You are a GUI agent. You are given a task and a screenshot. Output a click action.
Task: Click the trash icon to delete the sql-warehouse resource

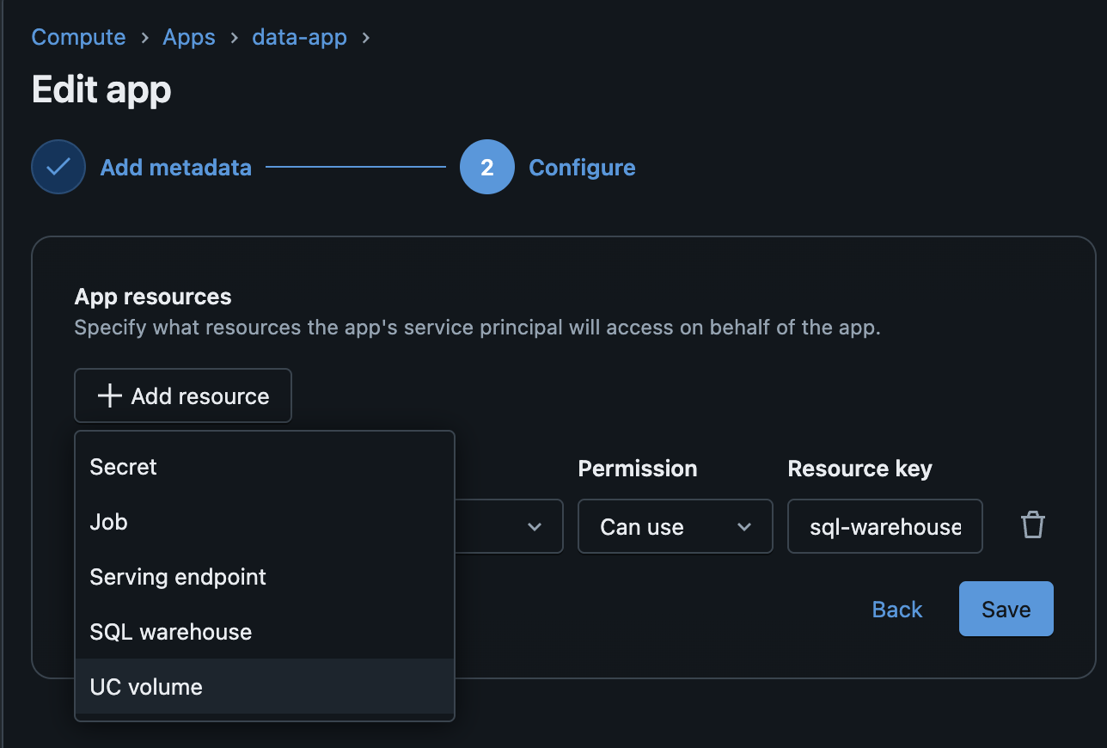1032,524
